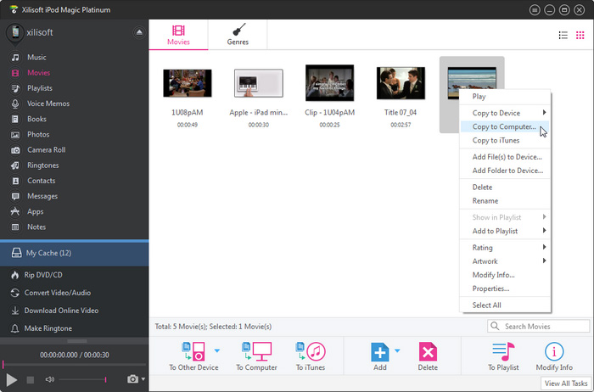Switch to list view mode

point(563,36)
